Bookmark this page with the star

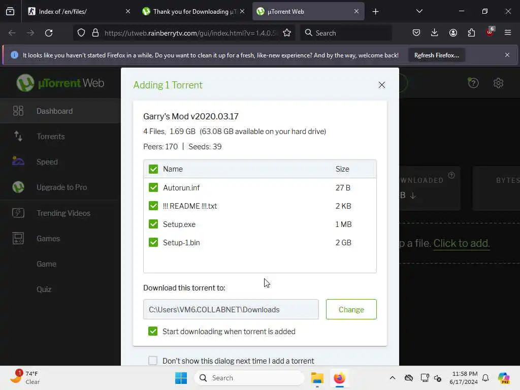point(287,33)
